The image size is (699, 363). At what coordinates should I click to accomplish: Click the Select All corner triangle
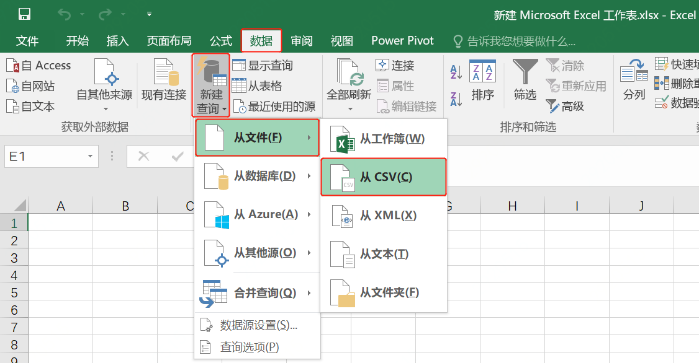click(20, 206)
